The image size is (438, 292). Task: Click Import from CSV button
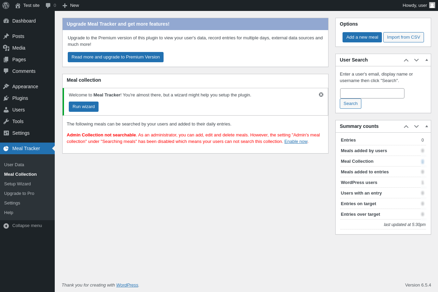pos(403,37)
